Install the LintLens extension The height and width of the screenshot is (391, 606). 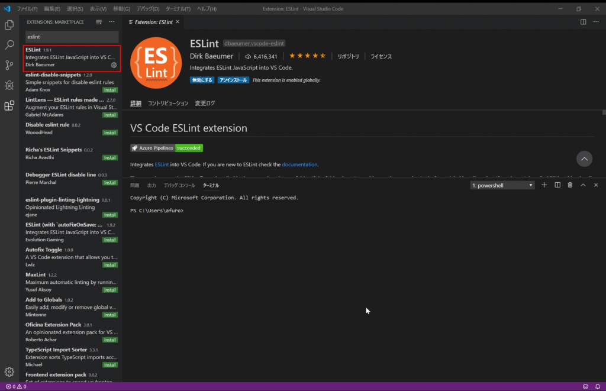click(109, 115)
